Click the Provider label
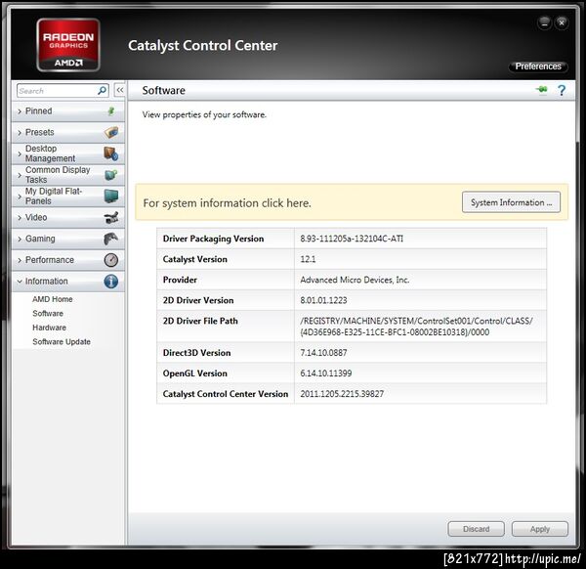The image size is (586, 569). [180, 280]
